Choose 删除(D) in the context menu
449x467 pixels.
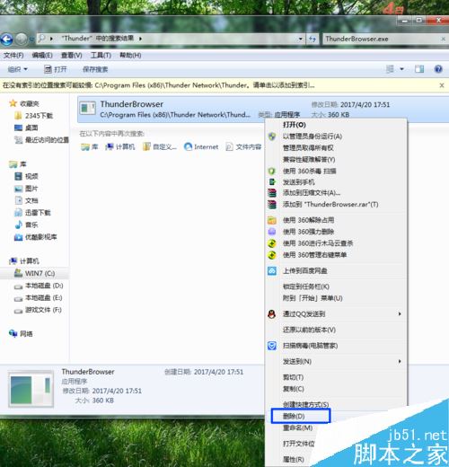301,416
